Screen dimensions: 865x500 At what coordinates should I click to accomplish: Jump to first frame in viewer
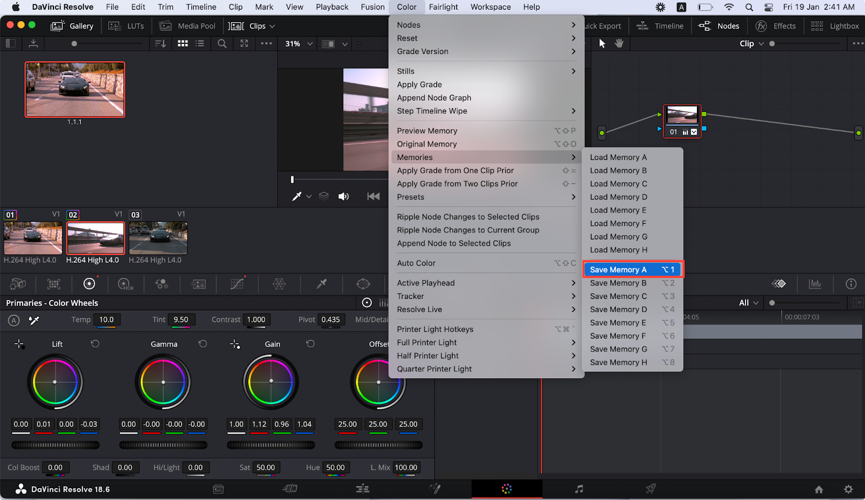coord(374,196)
